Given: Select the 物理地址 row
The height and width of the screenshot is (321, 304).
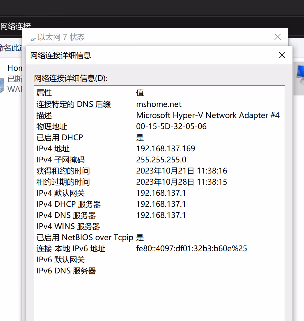Looking at the screenshot, I should click(52, 127).
